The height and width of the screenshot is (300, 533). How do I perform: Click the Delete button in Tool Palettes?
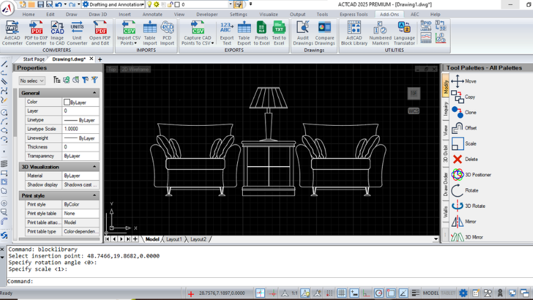pos(465,159)
